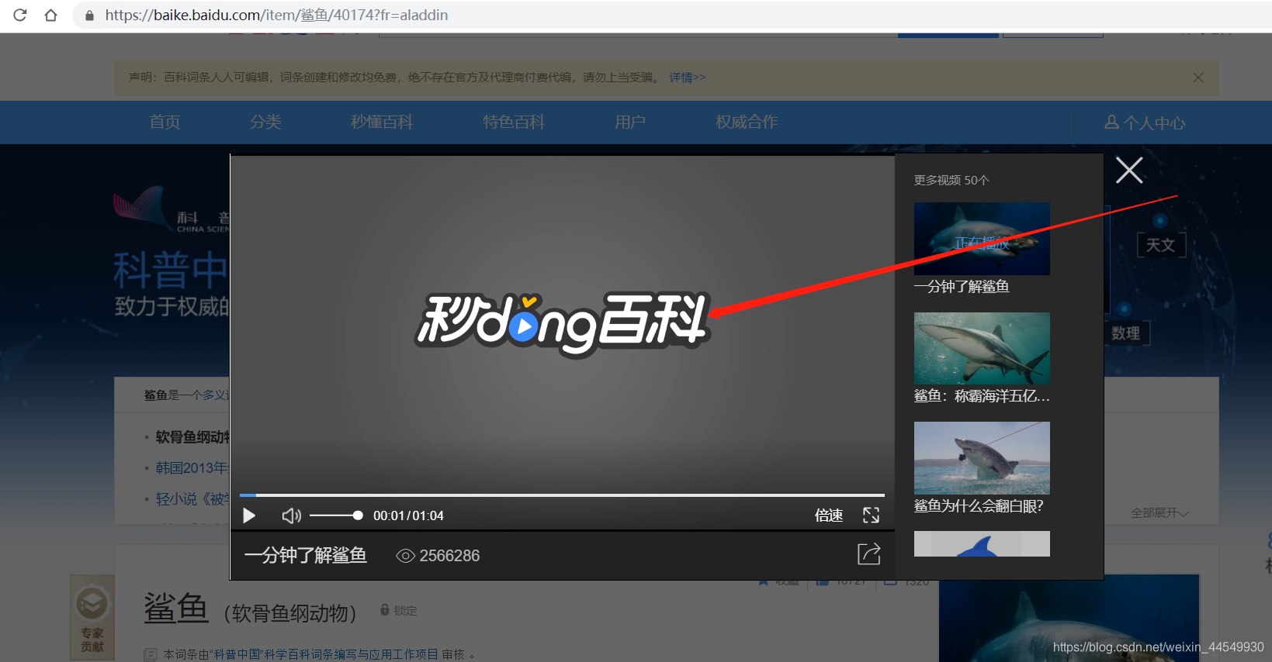Open the 详情>> link in the notice
The height and width of the screenshot is (662, 1272).
point(688,78)
